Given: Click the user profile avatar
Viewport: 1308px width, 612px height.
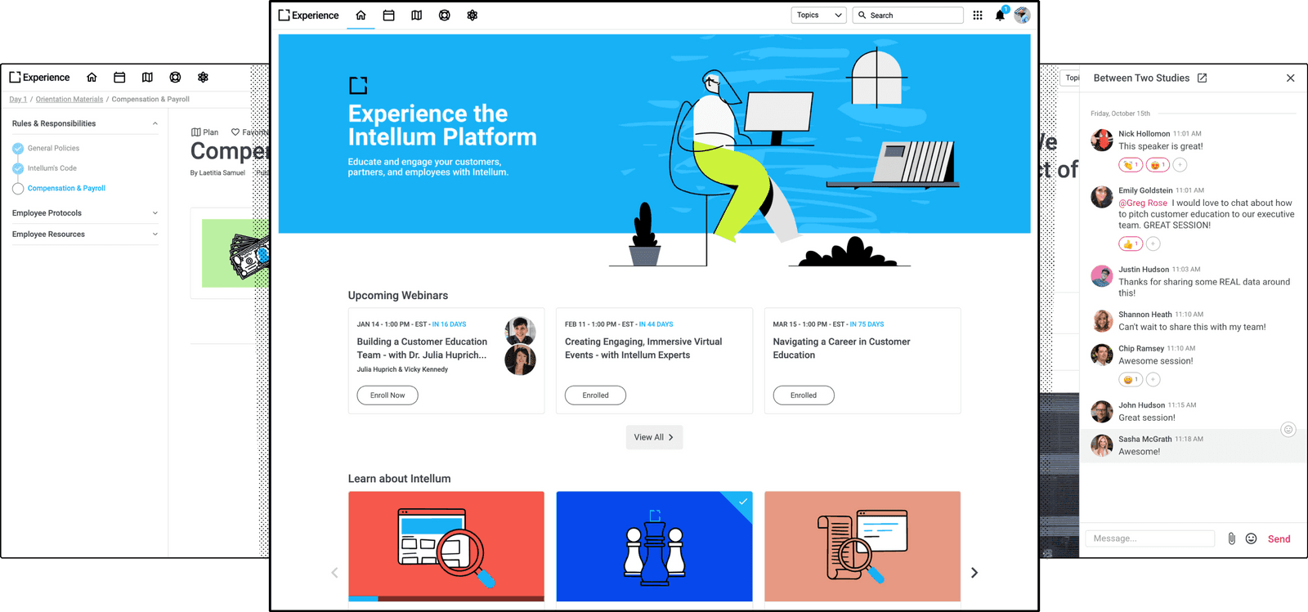Looking at the screenshot, I should tap(1022, 16).
